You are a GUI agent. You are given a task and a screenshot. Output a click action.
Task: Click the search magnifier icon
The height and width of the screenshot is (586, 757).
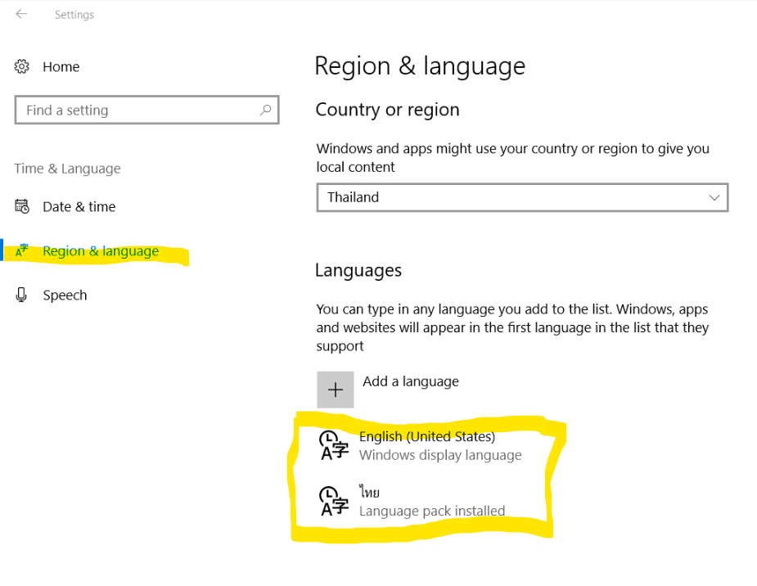click(x=265, y=110)
